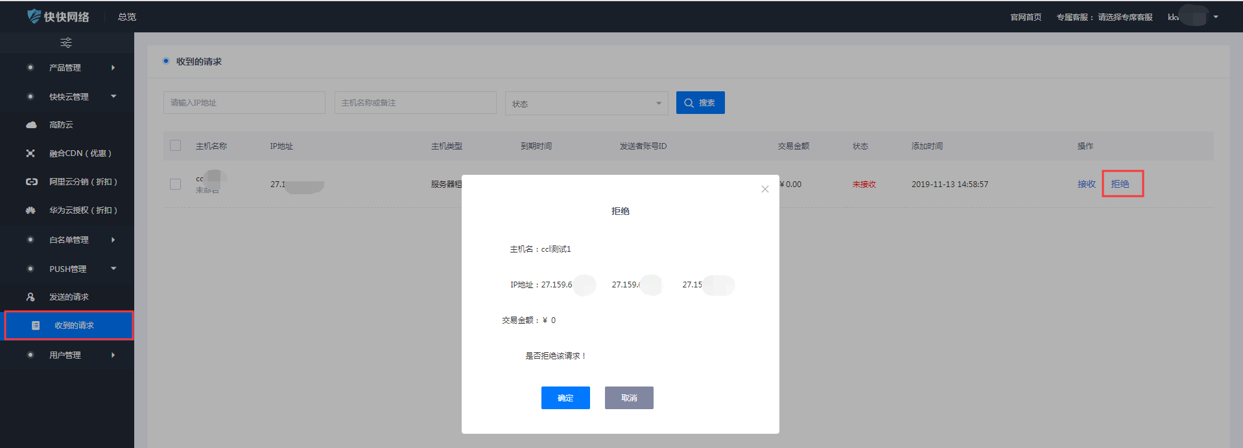Click the 发送的请求 user icon

coord(30,297)
